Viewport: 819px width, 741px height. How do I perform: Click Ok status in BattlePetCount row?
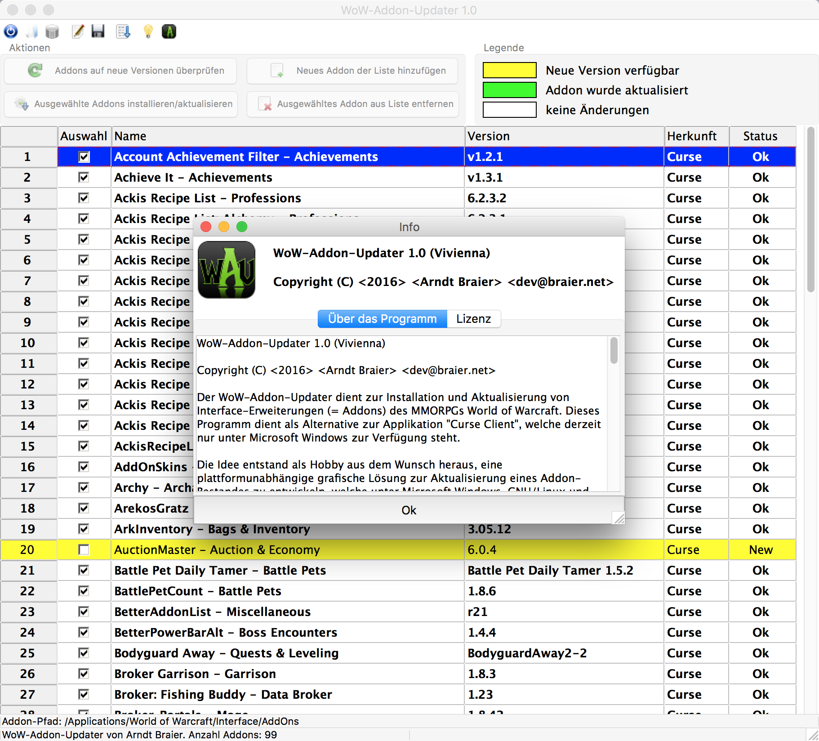coord(762,591)
